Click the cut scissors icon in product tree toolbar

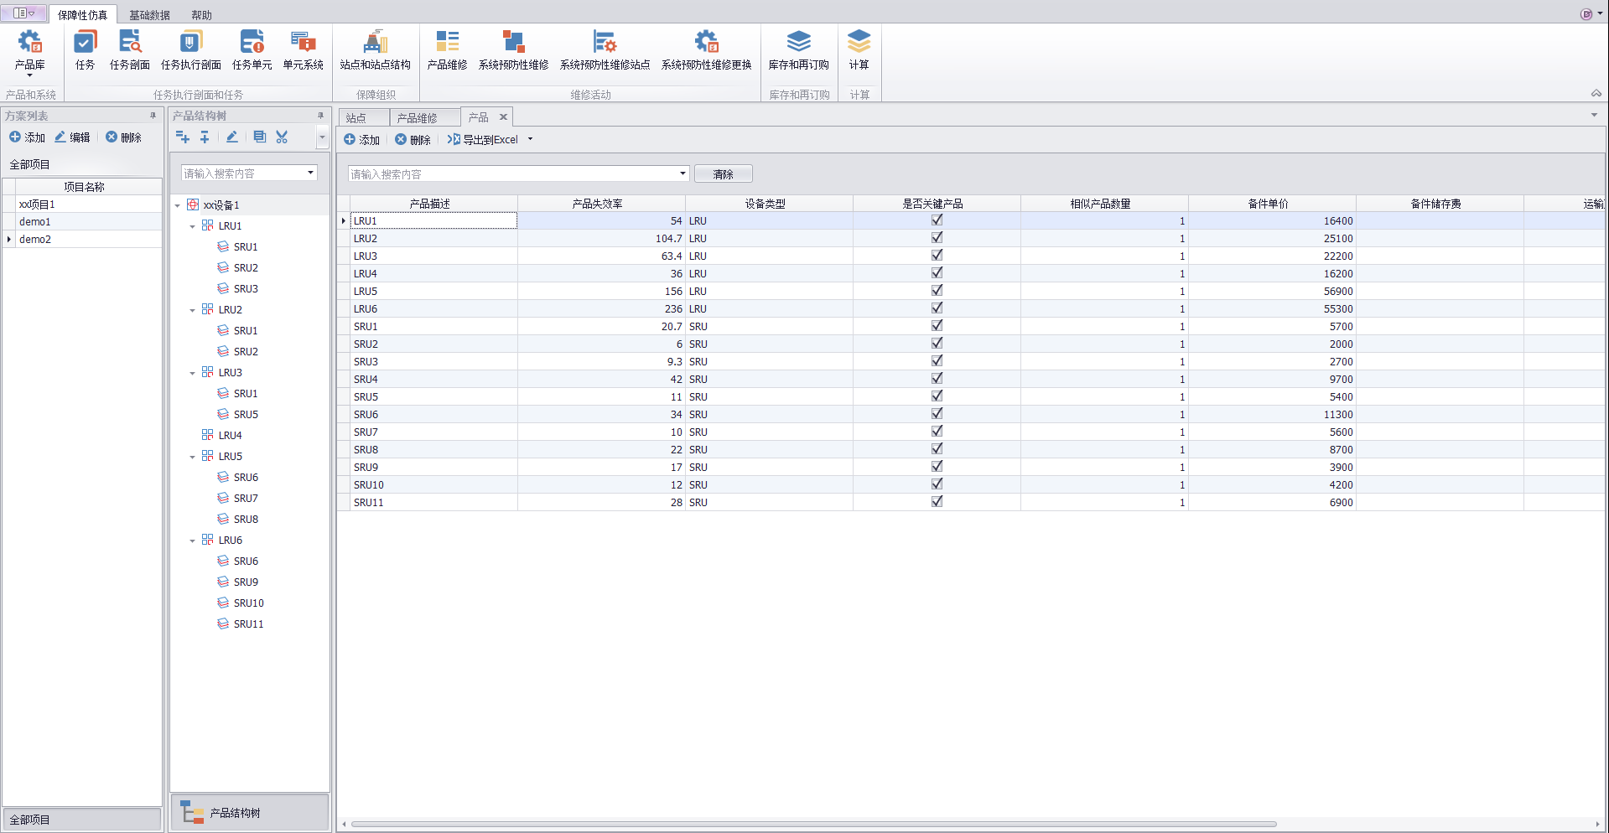(282, 137)
